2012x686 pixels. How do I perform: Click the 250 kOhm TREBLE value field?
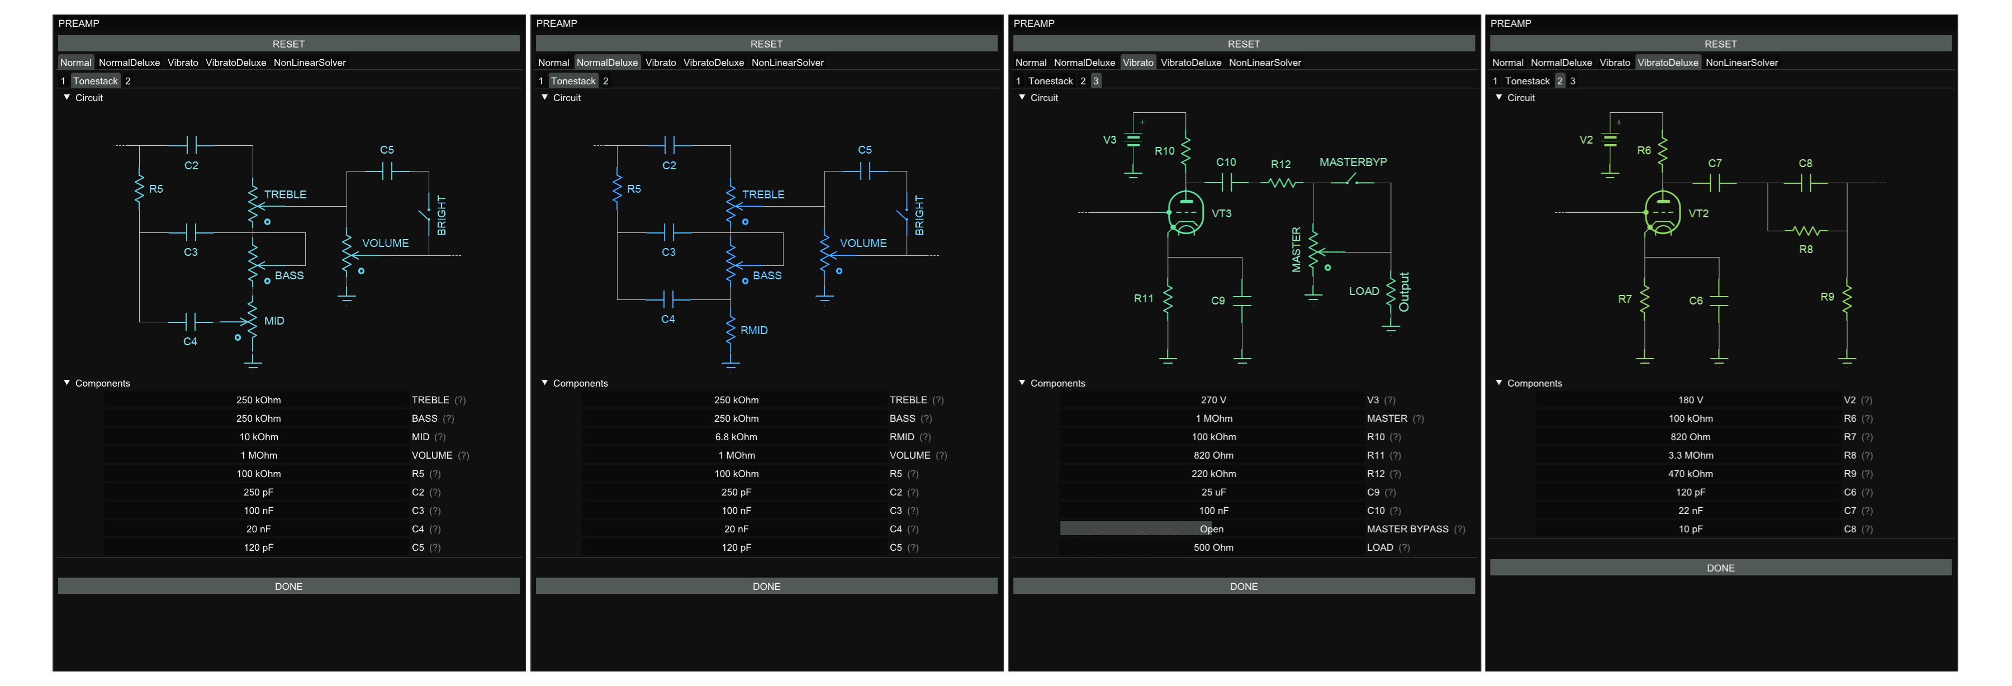[259, 399]
